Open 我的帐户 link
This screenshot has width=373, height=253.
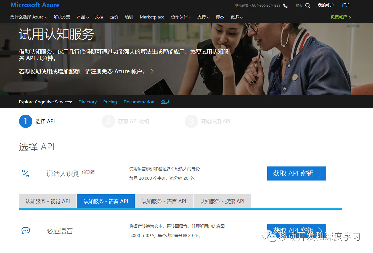(326, 5)
